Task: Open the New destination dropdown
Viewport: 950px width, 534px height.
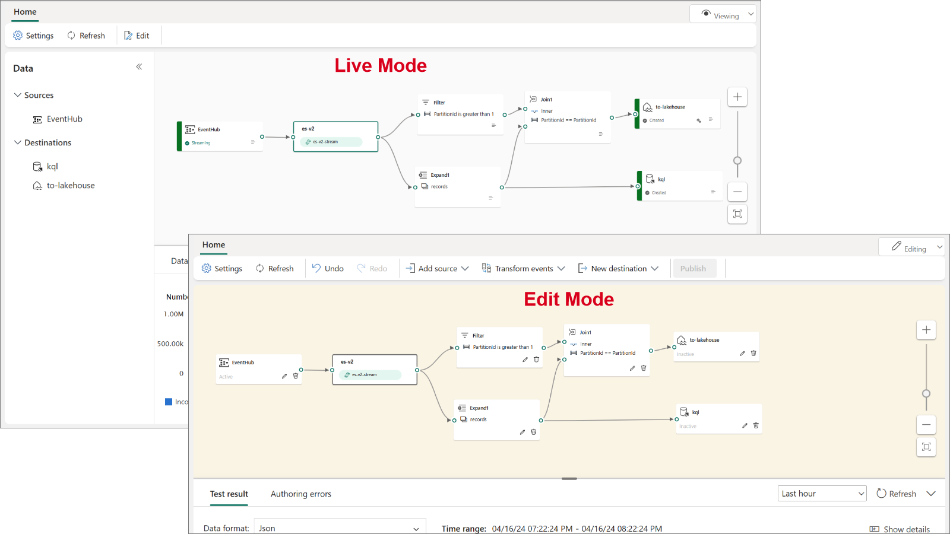Action: click(618, 269)
